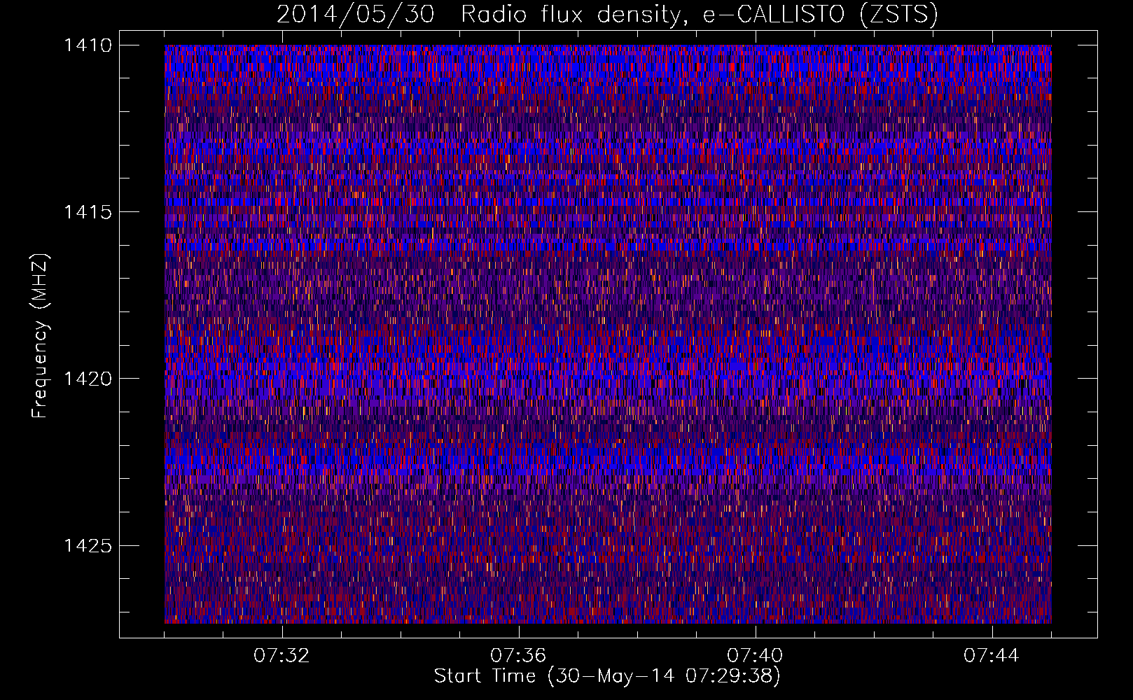This screenshot has width=1133, height=700.
Task: Click the 07:40 time tick label
Action: (755, 656)
